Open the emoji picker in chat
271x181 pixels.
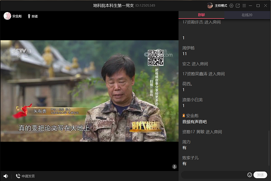pyautogui.click(x=249, y=175)
